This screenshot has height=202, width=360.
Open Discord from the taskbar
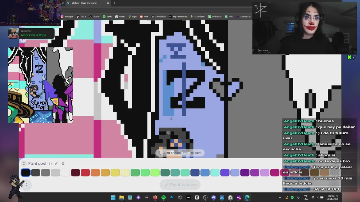213,198
